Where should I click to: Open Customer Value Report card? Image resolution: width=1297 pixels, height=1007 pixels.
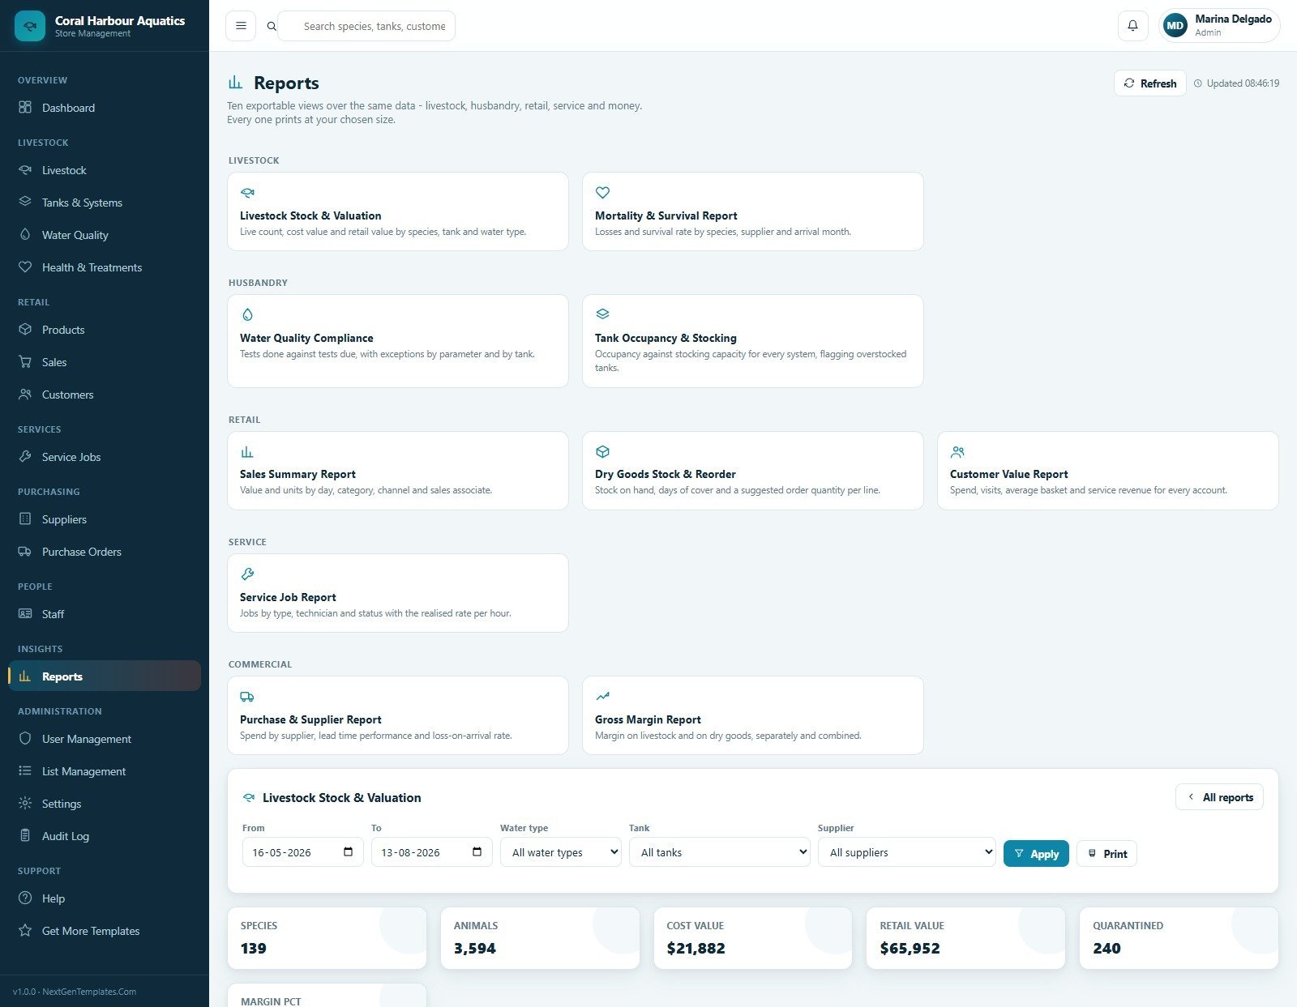coord(1107,470)
